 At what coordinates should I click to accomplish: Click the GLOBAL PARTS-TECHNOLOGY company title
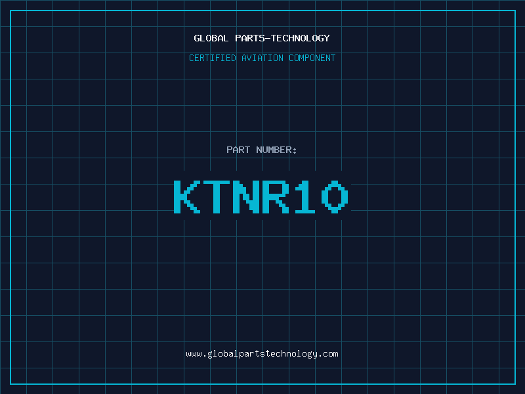(262, 38)
